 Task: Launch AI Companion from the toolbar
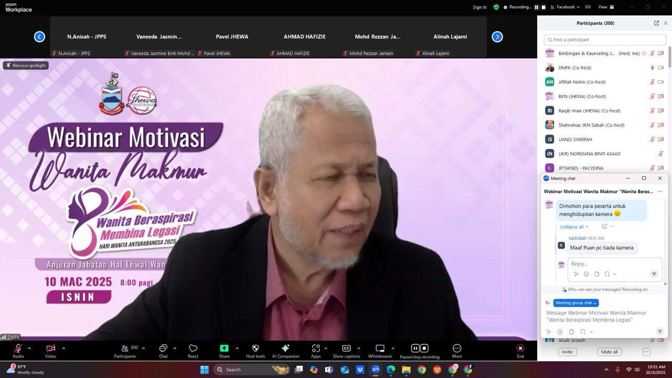tap(286, 349)
